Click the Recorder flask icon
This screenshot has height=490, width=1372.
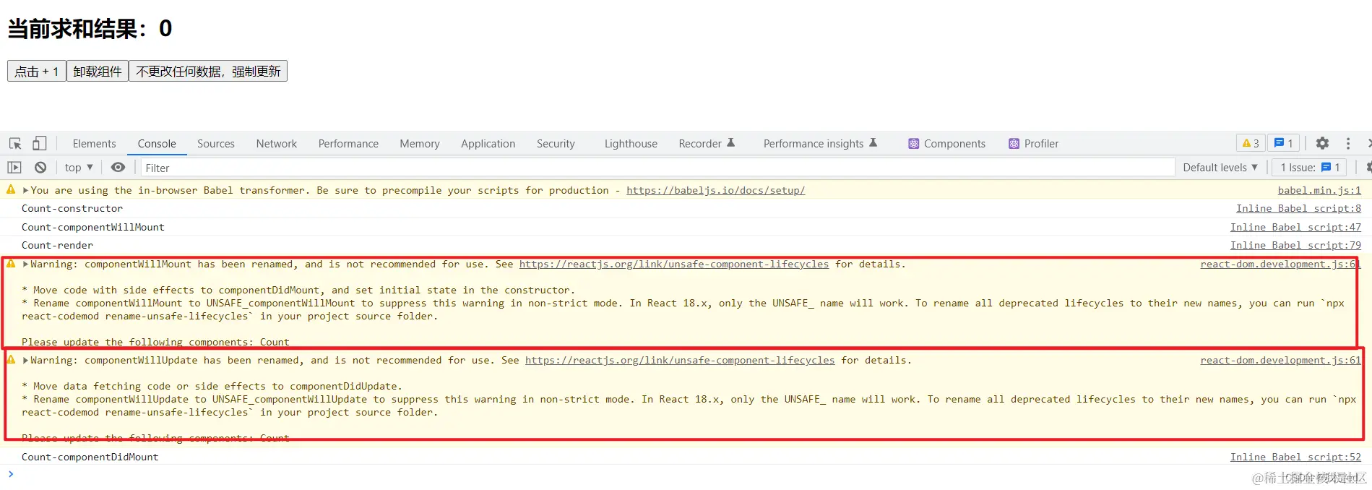[x=730, y=143]
